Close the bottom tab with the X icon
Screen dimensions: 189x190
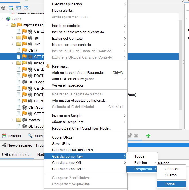[x=136, y=136]
